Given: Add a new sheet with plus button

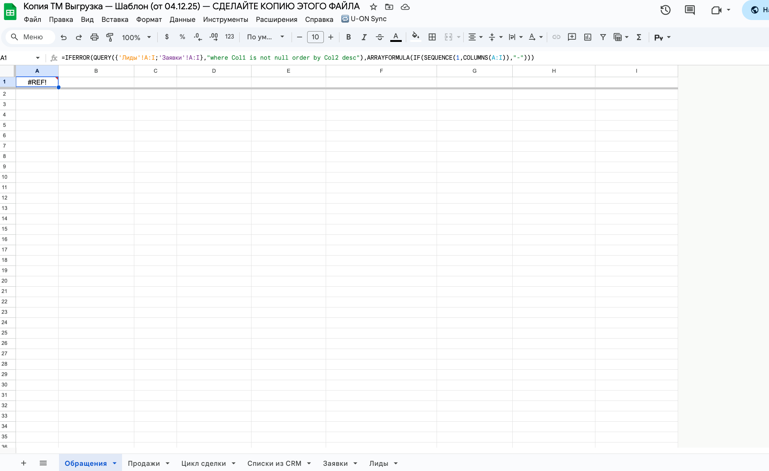Looking at the screenshot, I should pos(23,463).
